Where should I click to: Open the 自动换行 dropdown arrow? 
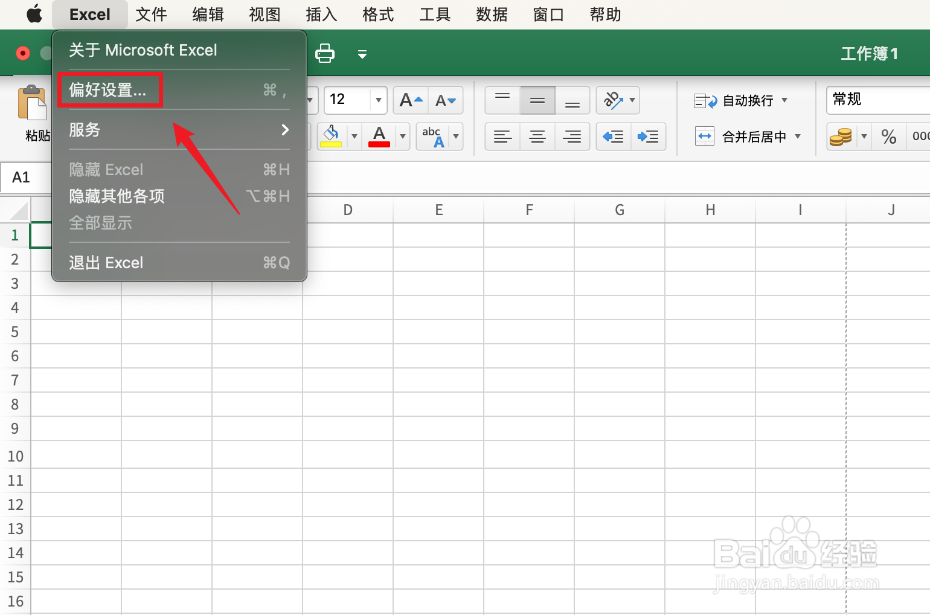[x=784, y=100]
